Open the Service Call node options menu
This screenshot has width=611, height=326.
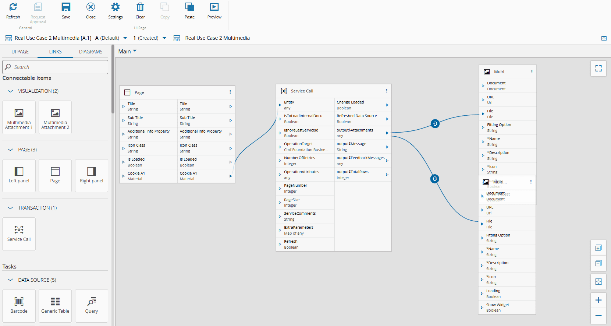(x=386, y=91)
